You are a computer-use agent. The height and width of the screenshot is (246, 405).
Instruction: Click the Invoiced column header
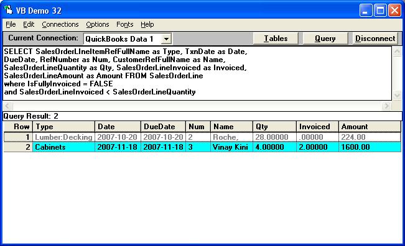tap(317, 127)
